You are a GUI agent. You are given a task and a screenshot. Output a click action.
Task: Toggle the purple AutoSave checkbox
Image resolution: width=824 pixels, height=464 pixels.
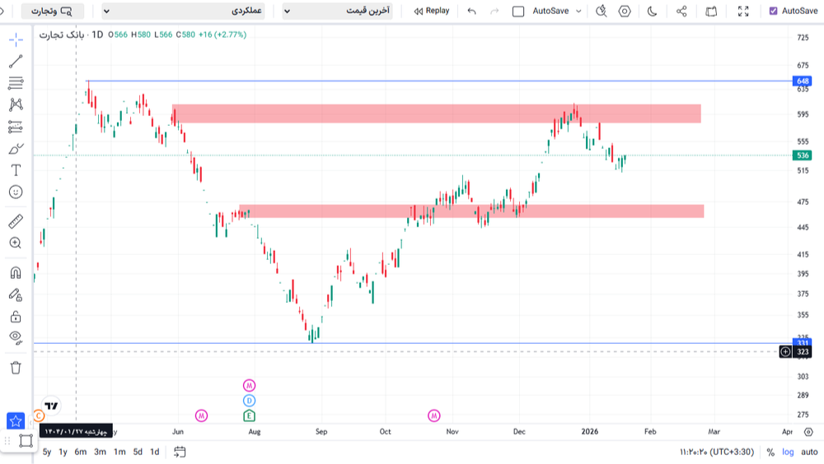(x=773, y=12)
